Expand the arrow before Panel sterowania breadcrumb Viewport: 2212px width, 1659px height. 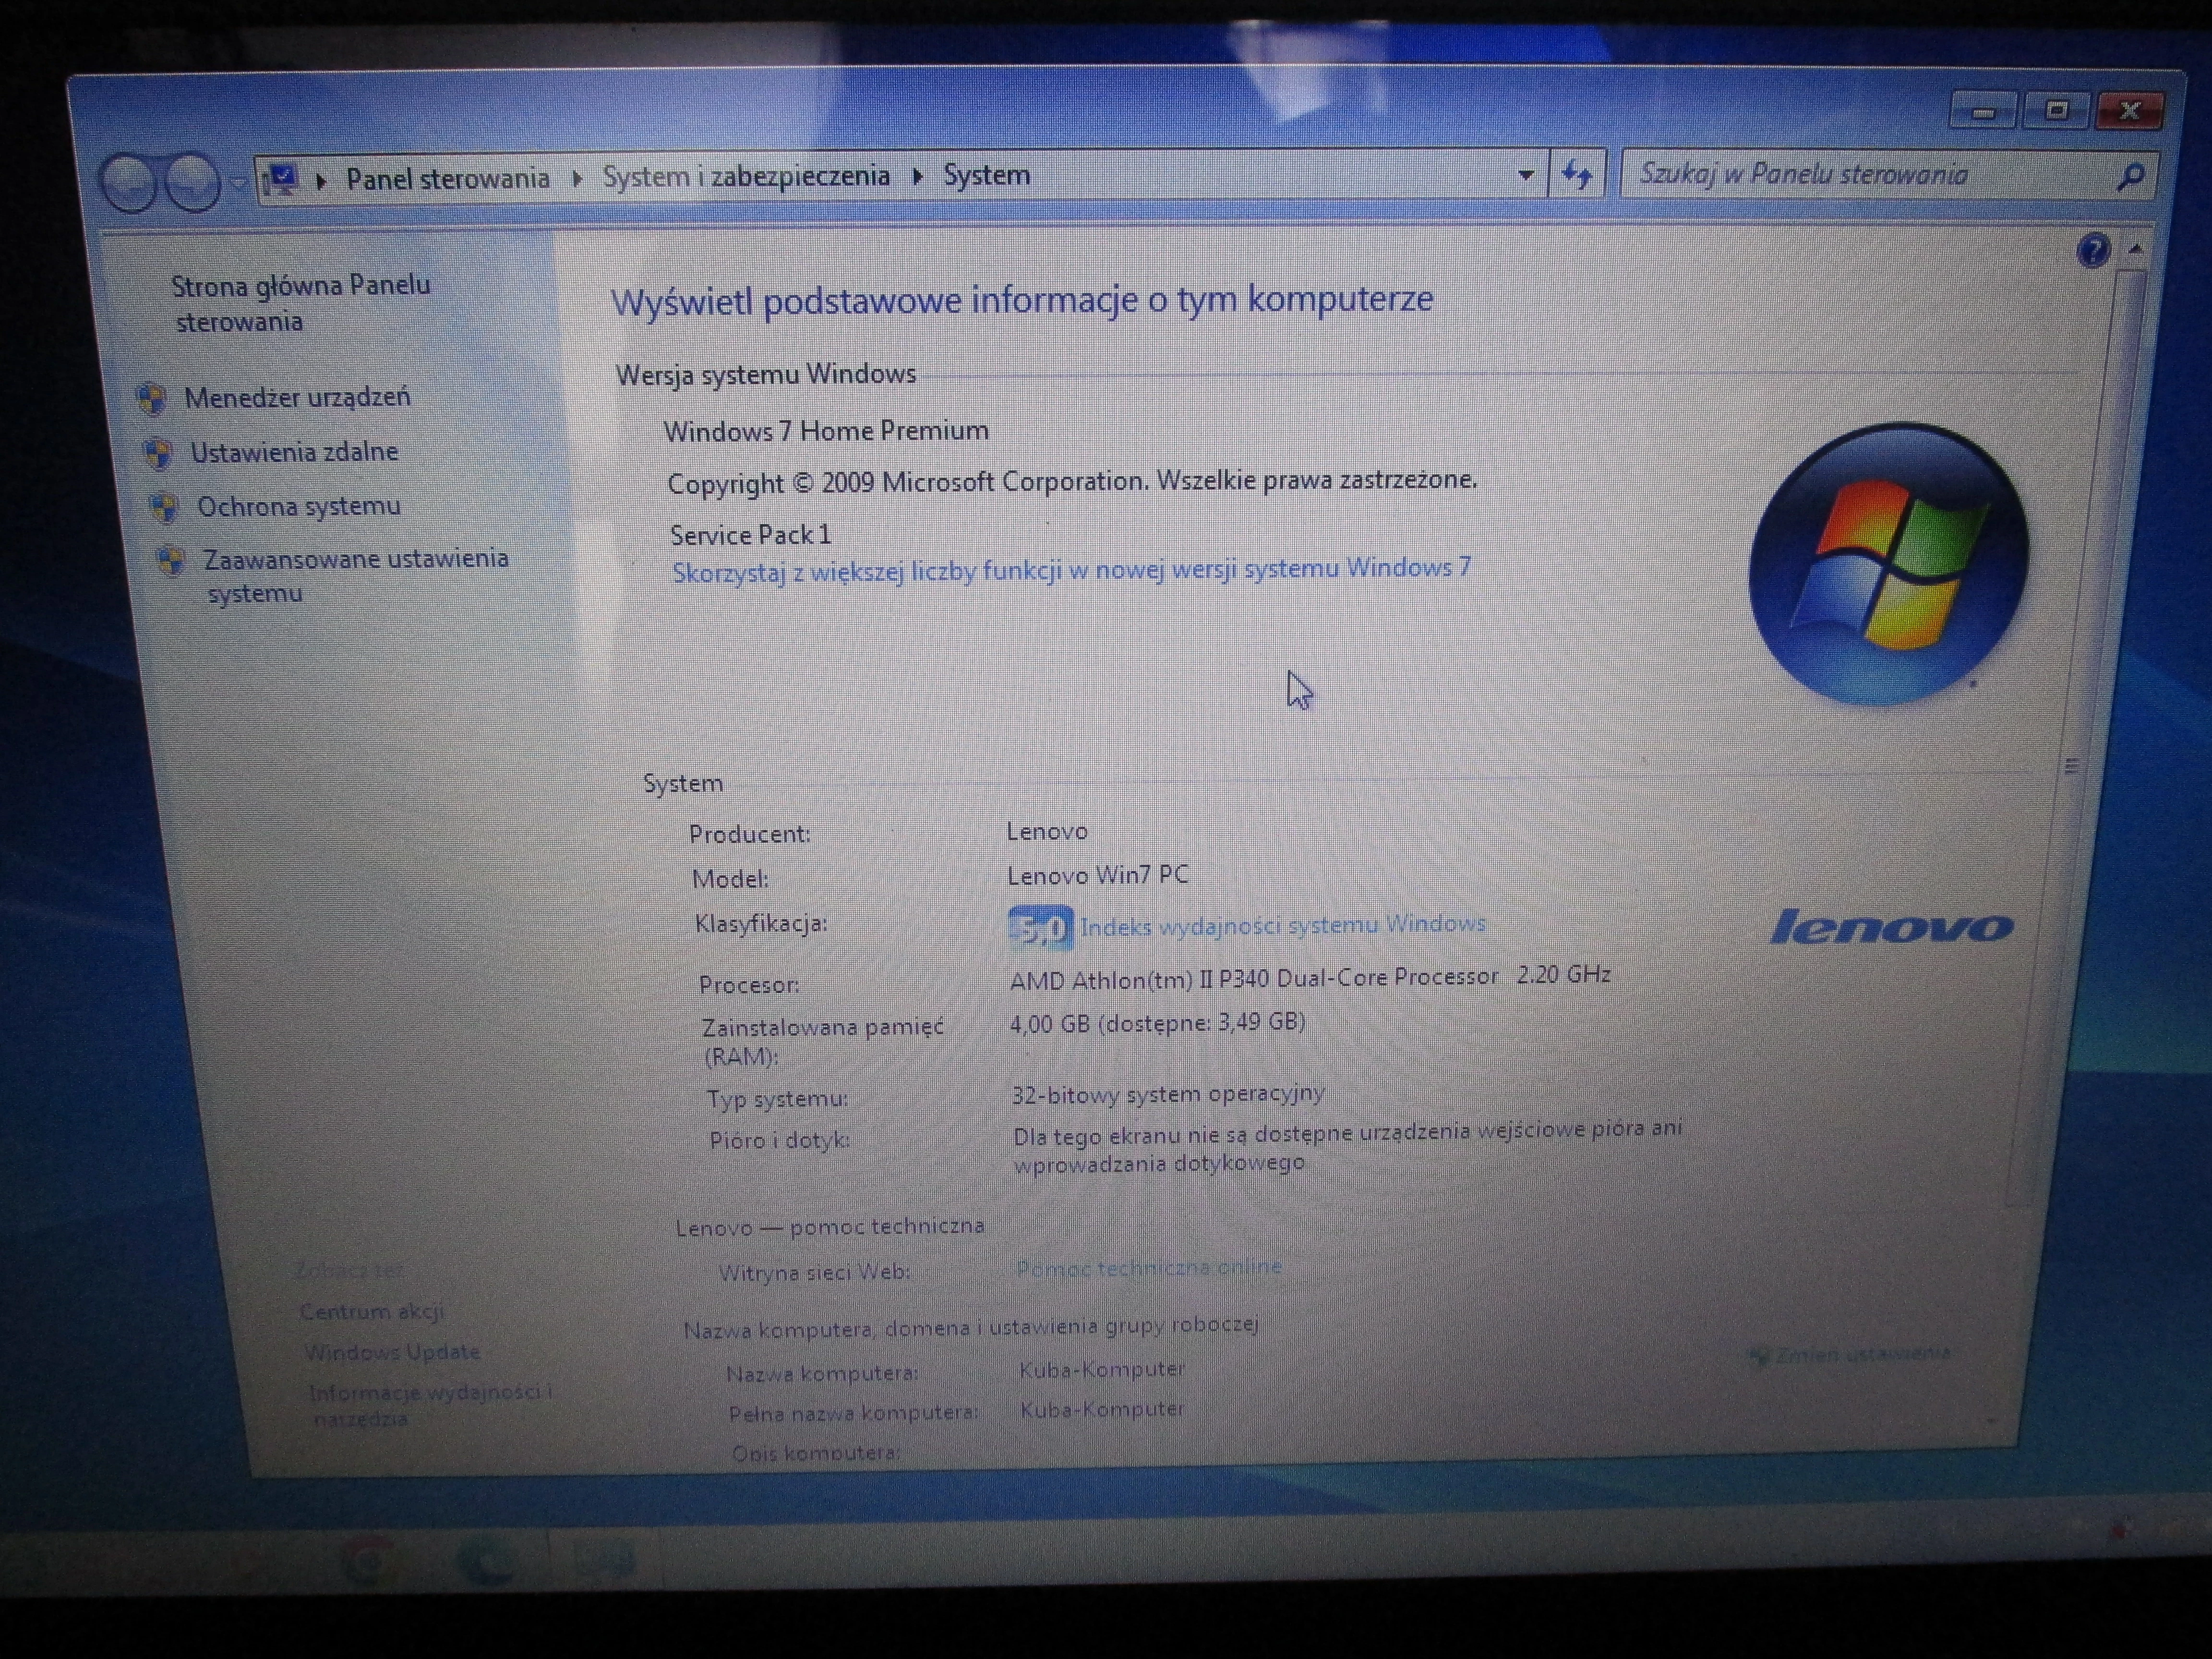[x=321, y=181]
